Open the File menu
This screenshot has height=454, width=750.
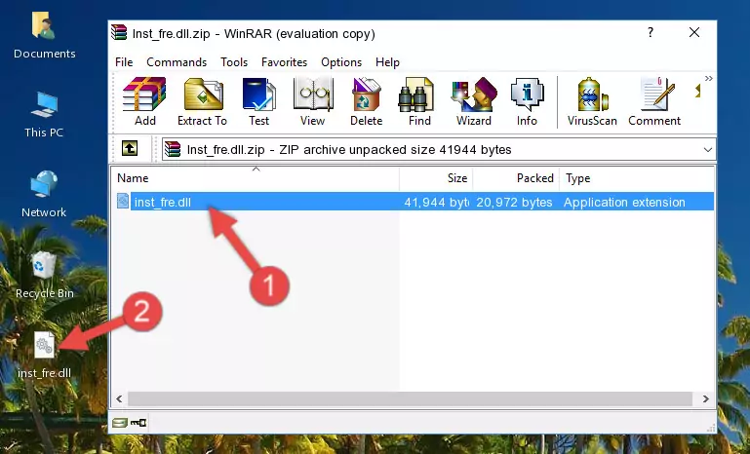[124, 62]
